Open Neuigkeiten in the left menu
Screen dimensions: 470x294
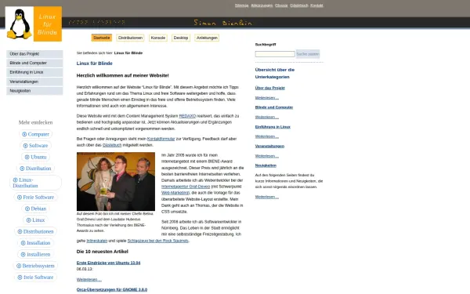34,91
